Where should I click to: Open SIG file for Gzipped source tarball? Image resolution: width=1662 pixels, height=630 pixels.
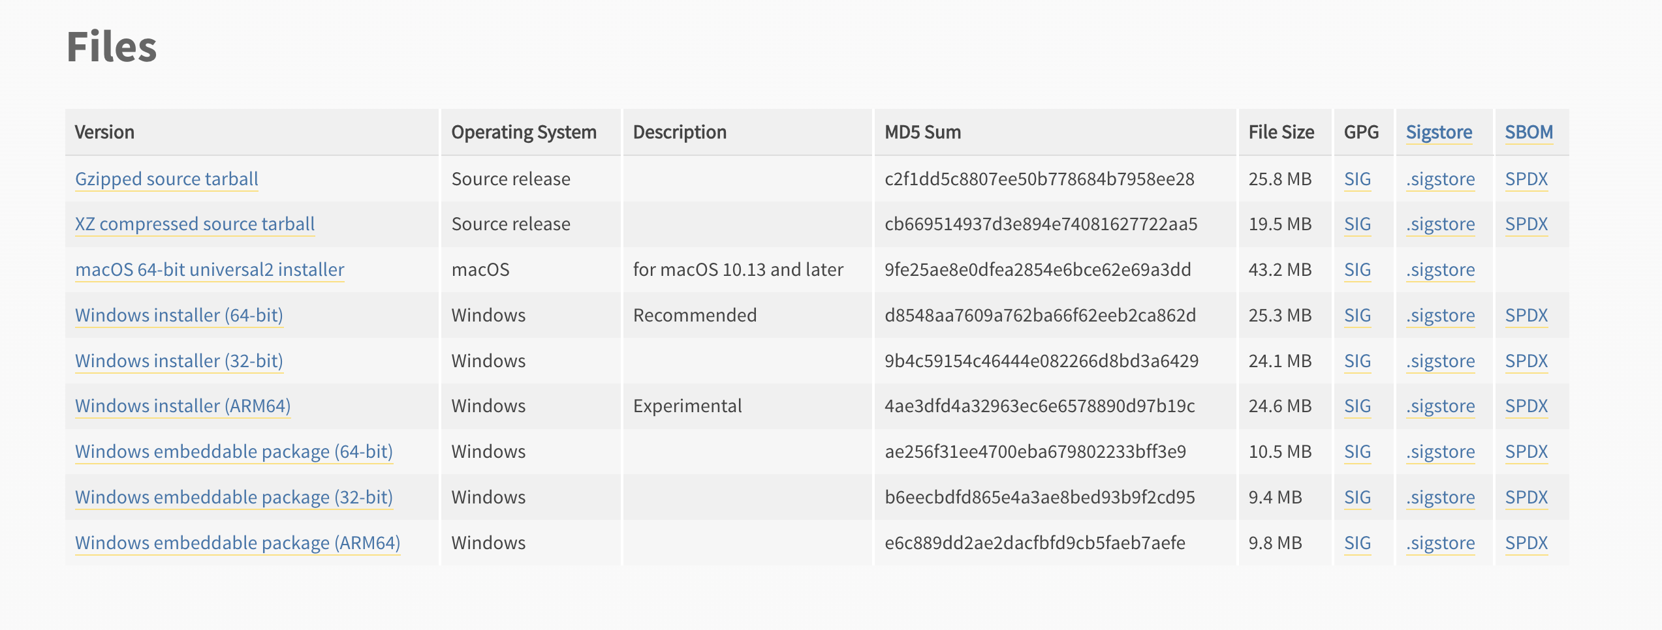[1357, 179]
